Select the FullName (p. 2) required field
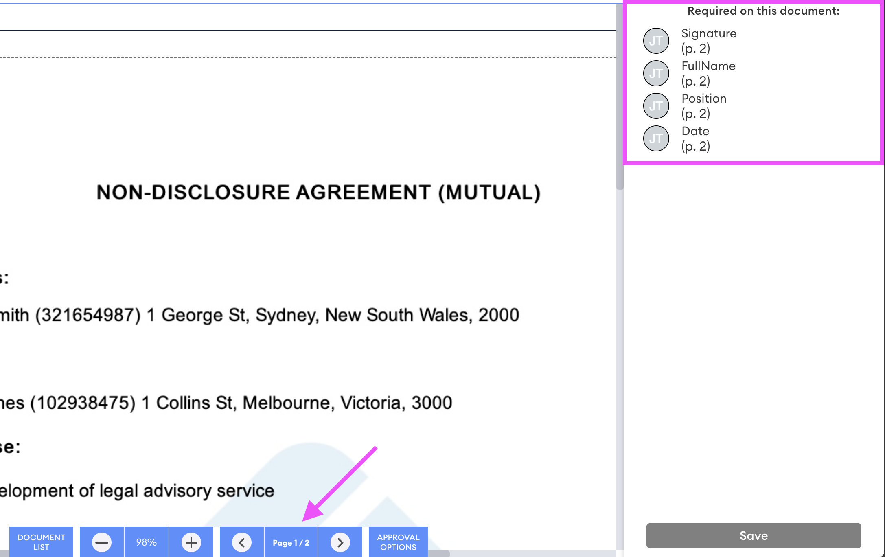 point(708,73)
